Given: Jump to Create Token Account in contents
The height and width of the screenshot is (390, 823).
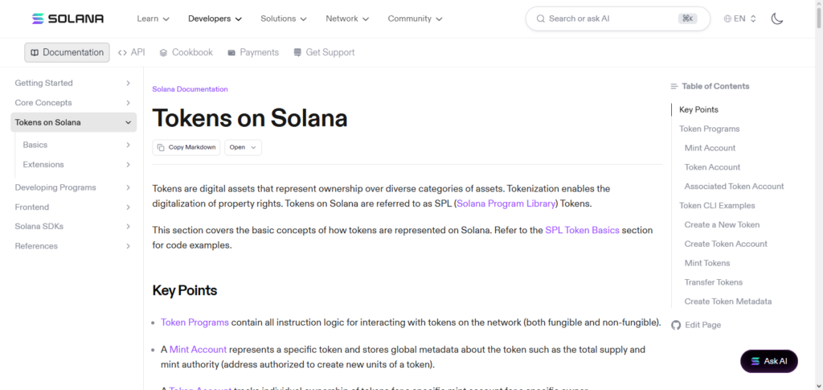Looking at the screenshot, I should [x=726, y=244].
